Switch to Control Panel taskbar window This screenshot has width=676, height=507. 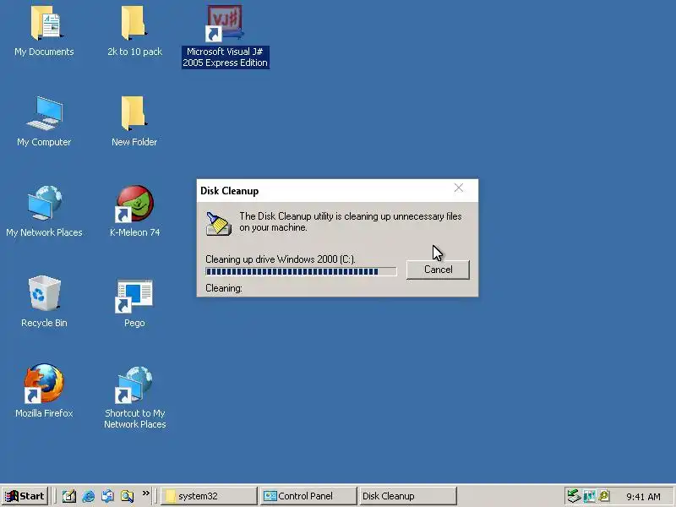(308, 496)
